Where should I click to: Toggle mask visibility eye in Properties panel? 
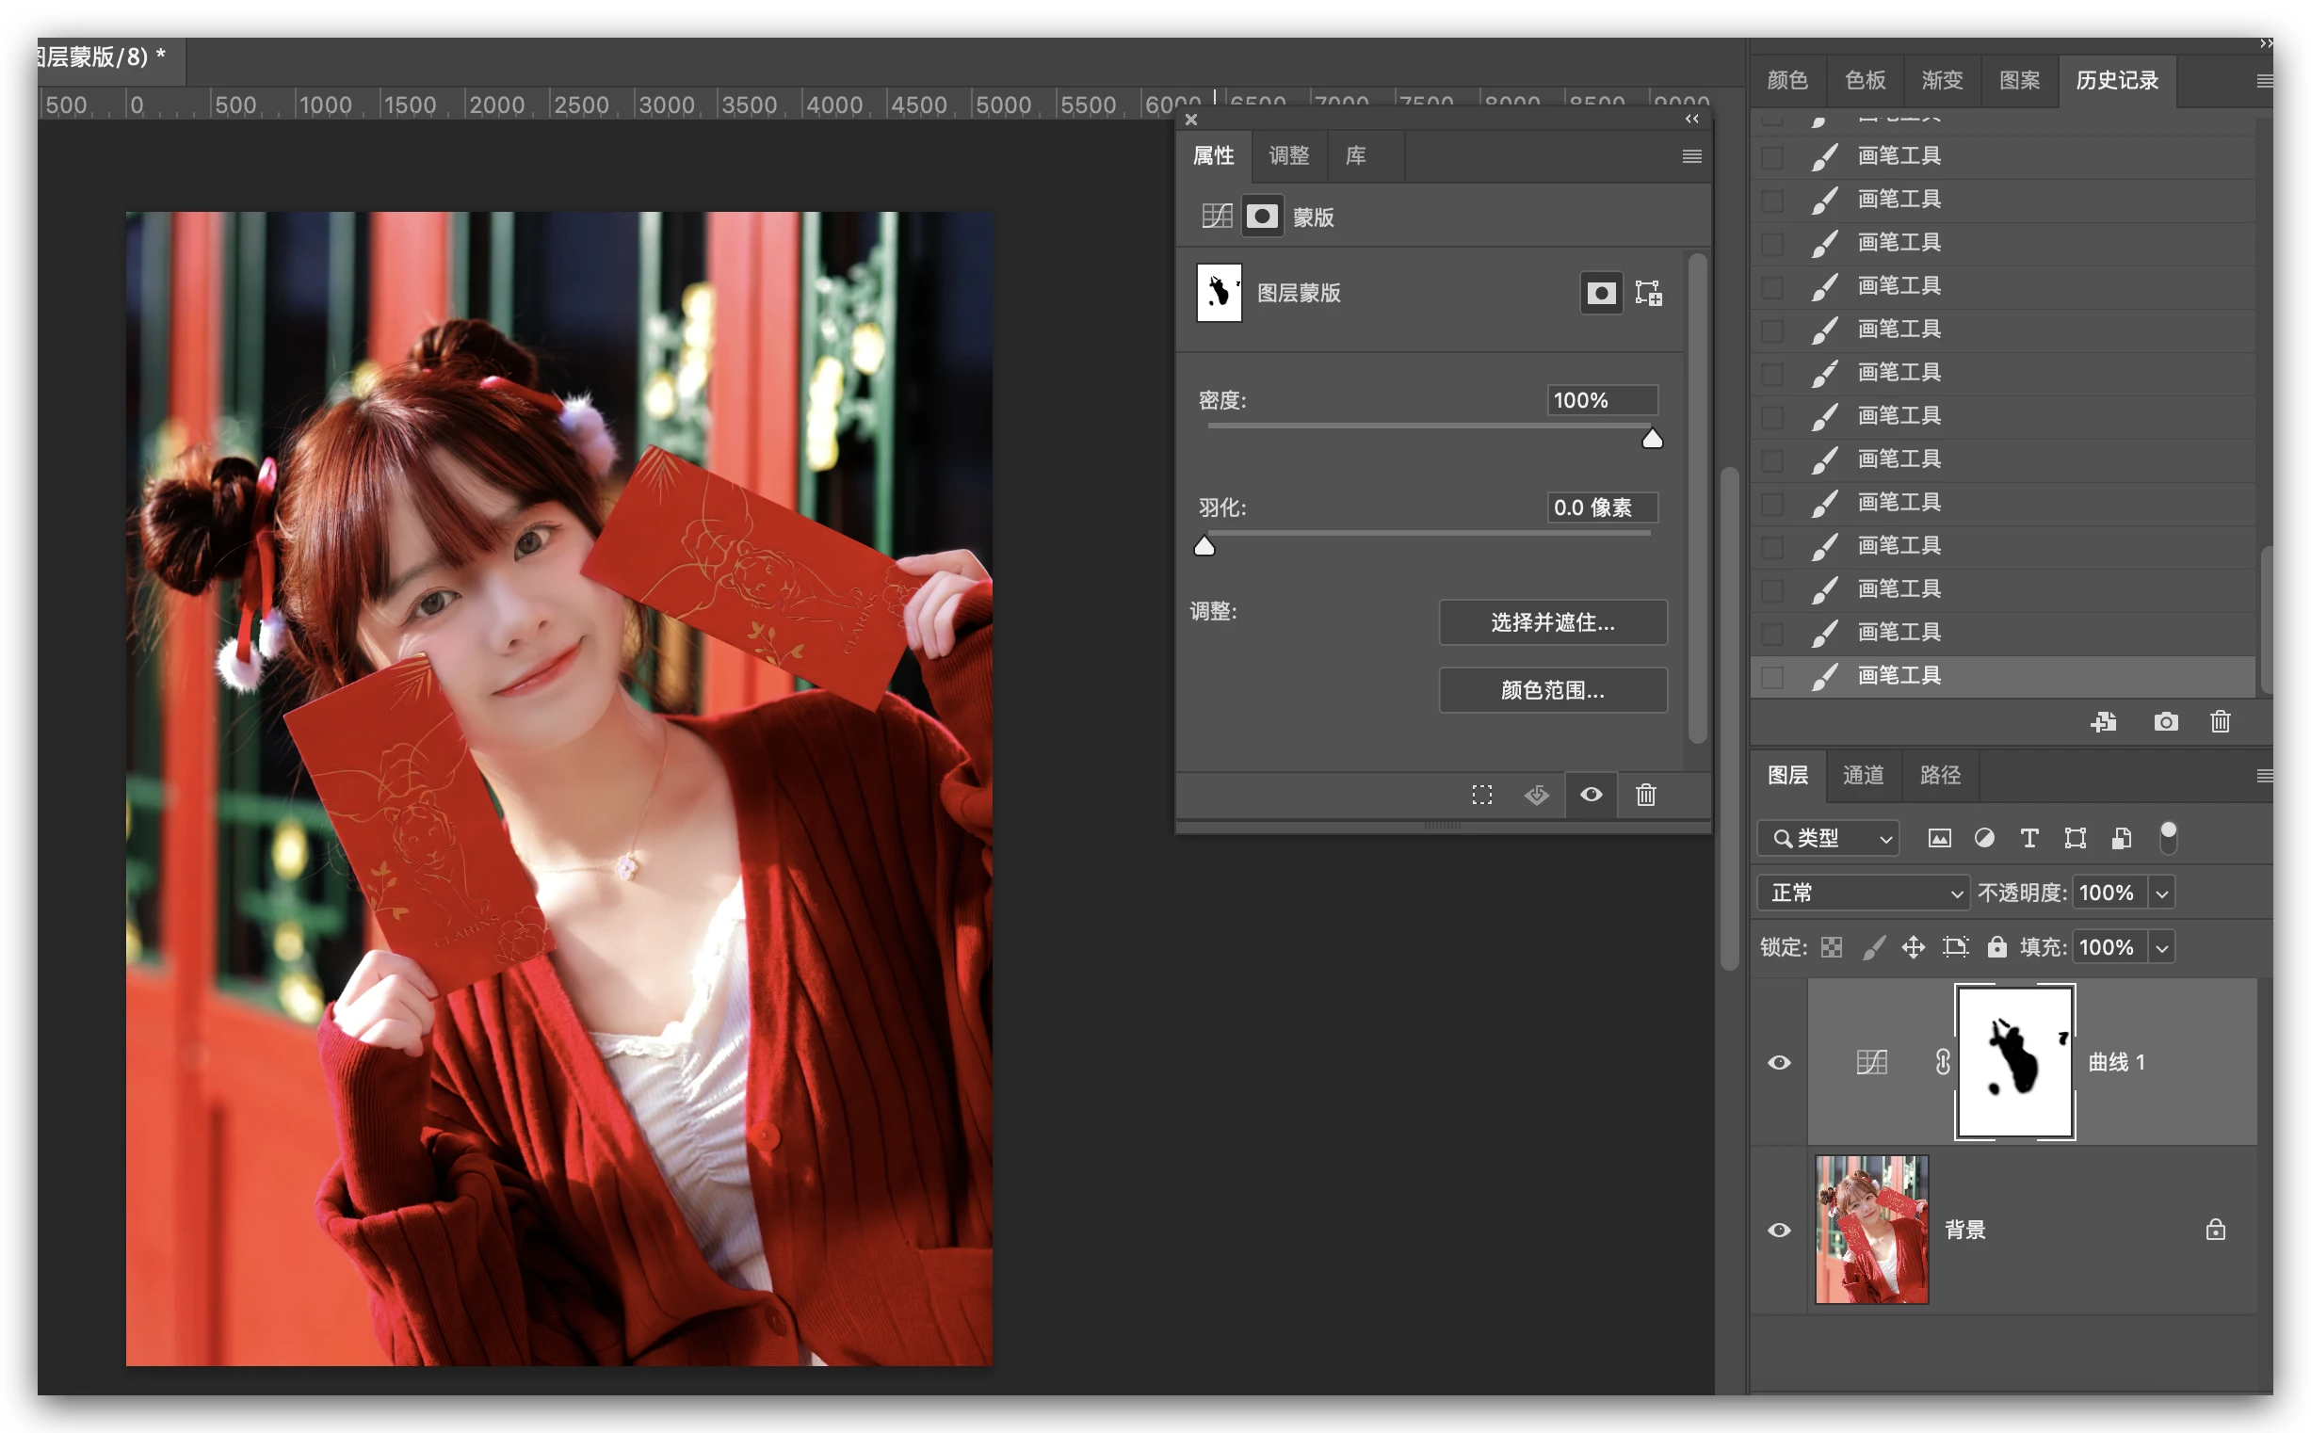[x=1592, y=795]
